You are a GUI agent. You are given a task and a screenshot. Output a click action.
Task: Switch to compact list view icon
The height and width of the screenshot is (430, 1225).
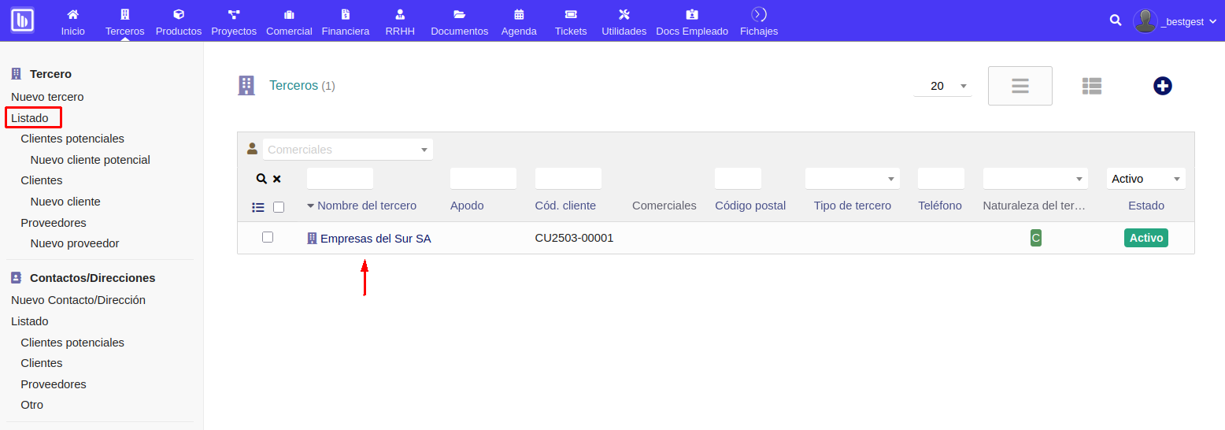pyautogui.click(x=1091, y=86)
